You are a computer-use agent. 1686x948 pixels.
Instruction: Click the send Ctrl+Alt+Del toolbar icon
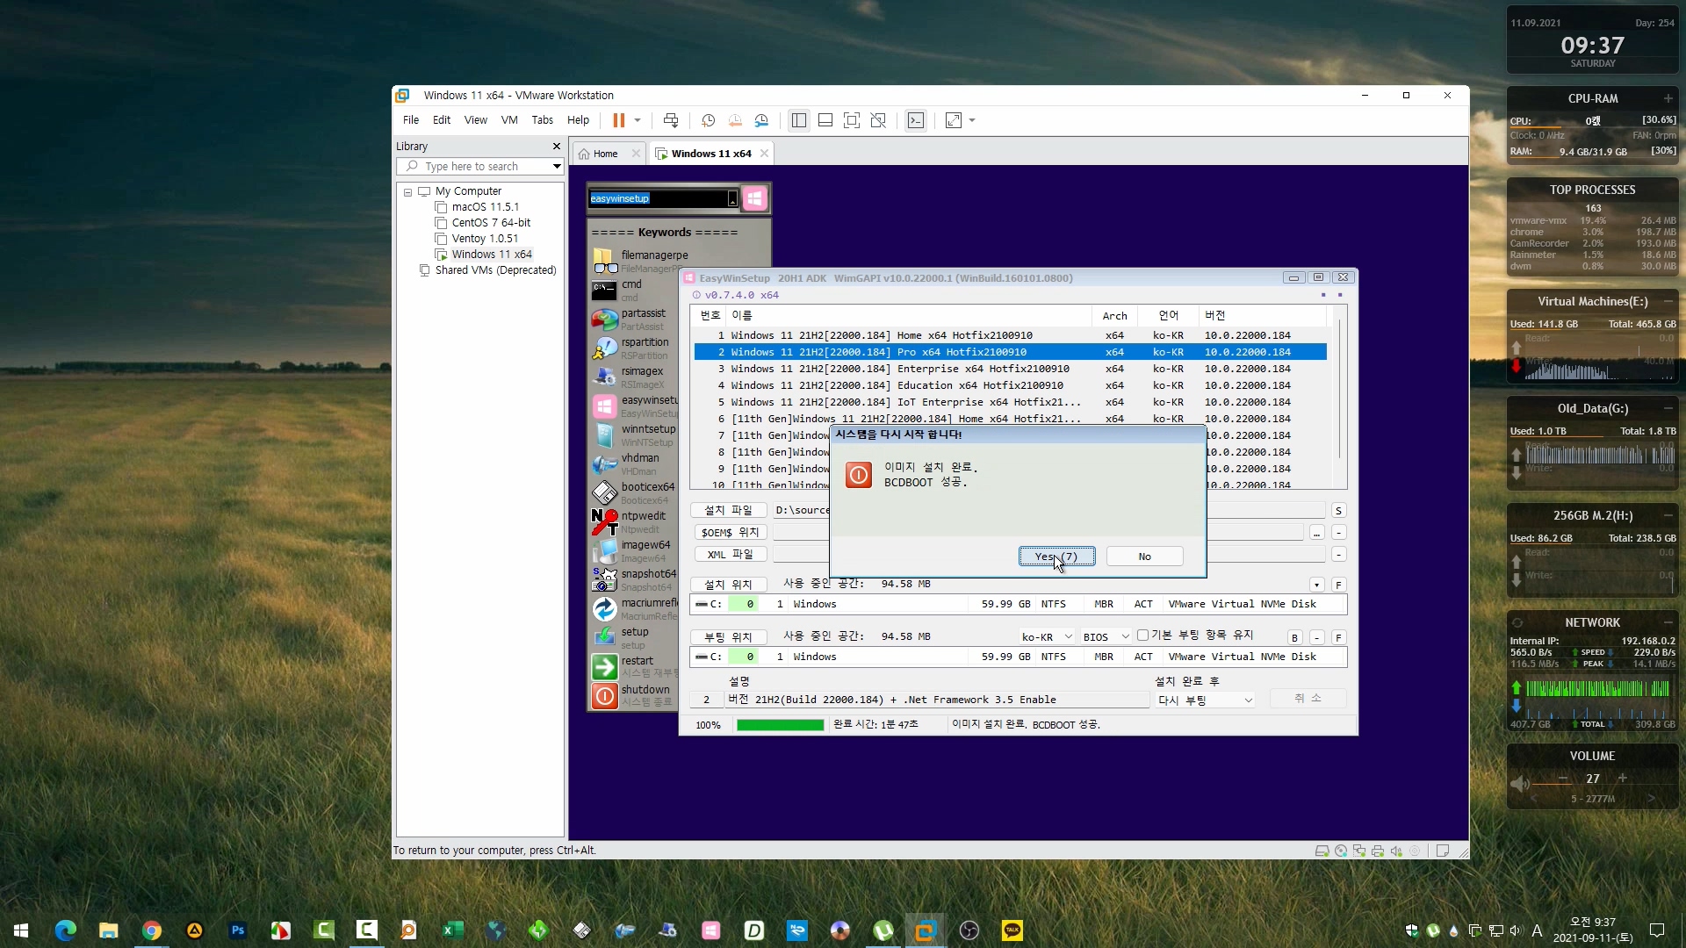click(x=671, y=120)
